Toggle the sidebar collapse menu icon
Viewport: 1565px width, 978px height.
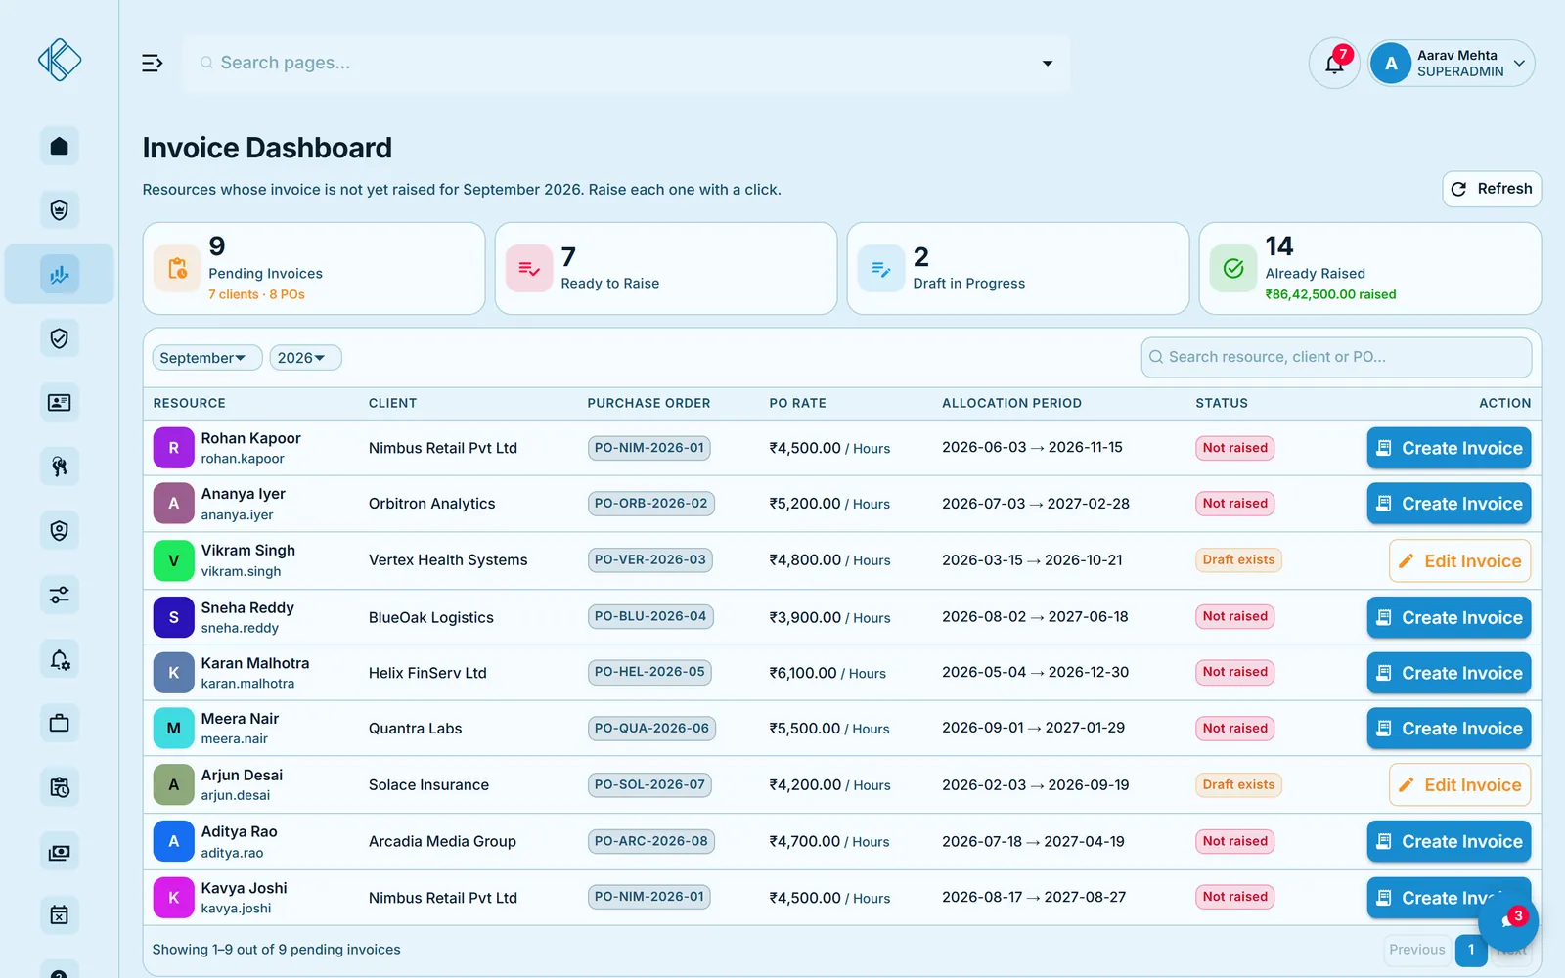(x=152, y=64)
